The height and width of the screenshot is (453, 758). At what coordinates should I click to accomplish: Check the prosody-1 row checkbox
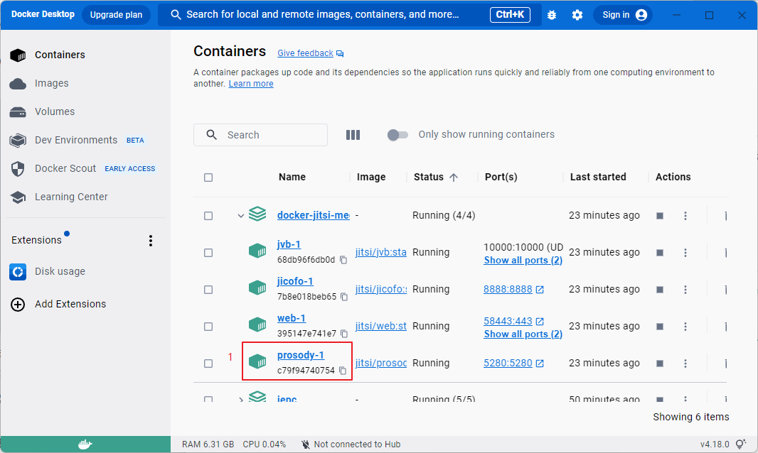pos(208,364)
